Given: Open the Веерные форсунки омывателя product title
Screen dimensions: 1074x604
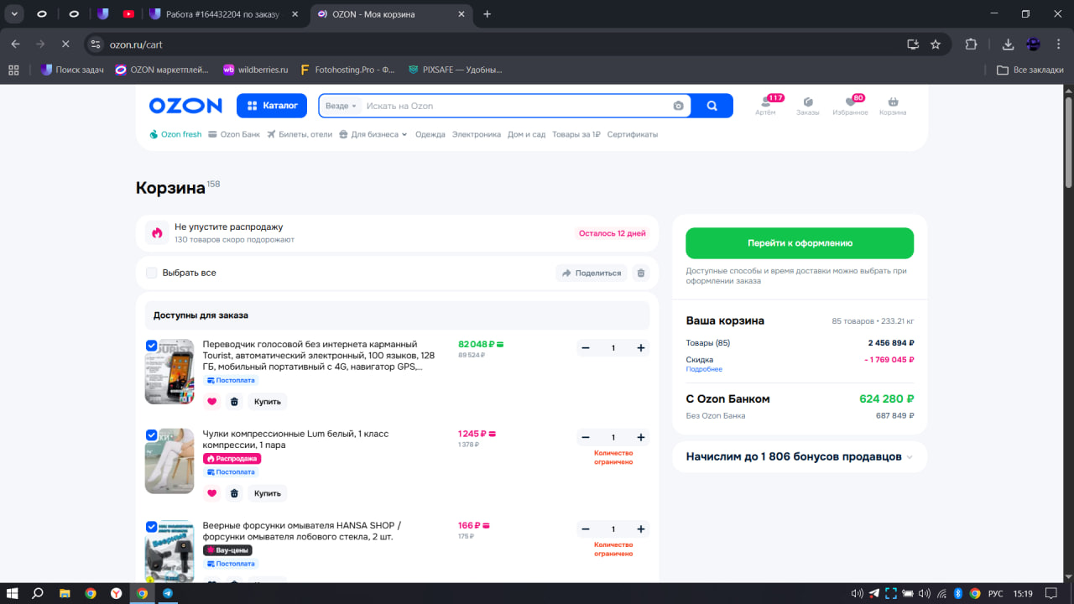Looking at the screenshot, I should click(x=302, y=531).
